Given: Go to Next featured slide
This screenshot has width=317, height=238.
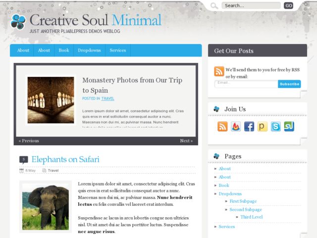Looking at the screenshot, I should point(186,141).
